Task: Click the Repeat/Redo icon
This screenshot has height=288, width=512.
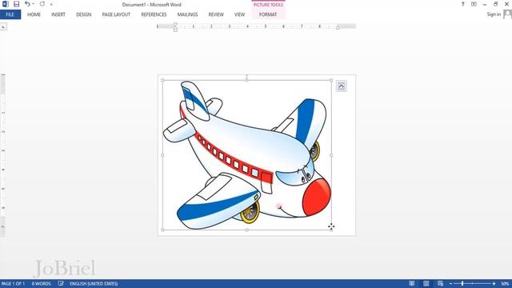Action: click(x=42, y=4)
